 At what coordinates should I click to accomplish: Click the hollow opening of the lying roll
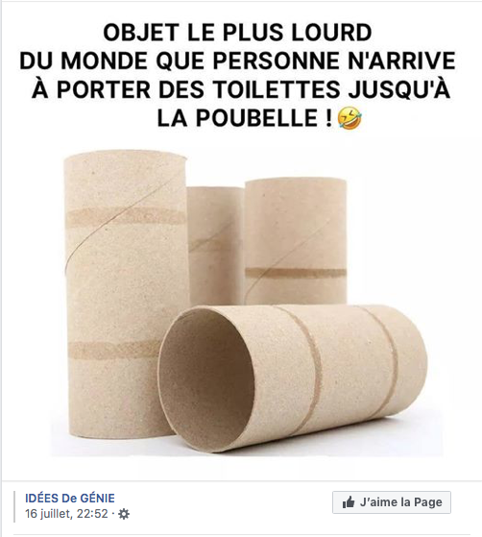coord(207,378)
